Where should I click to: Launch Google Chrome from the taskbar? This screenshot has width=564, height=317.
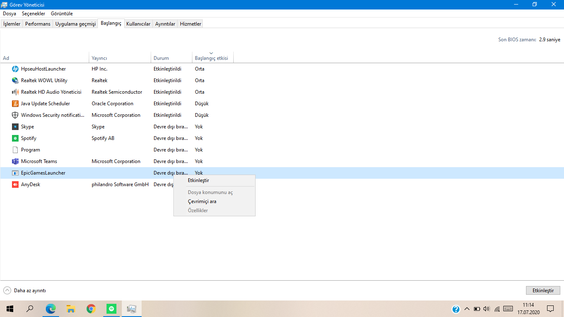(91, 309)
